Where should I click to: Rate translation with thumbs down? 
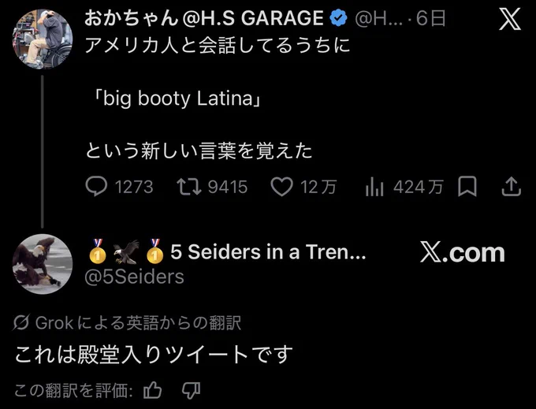coord(191,391)
